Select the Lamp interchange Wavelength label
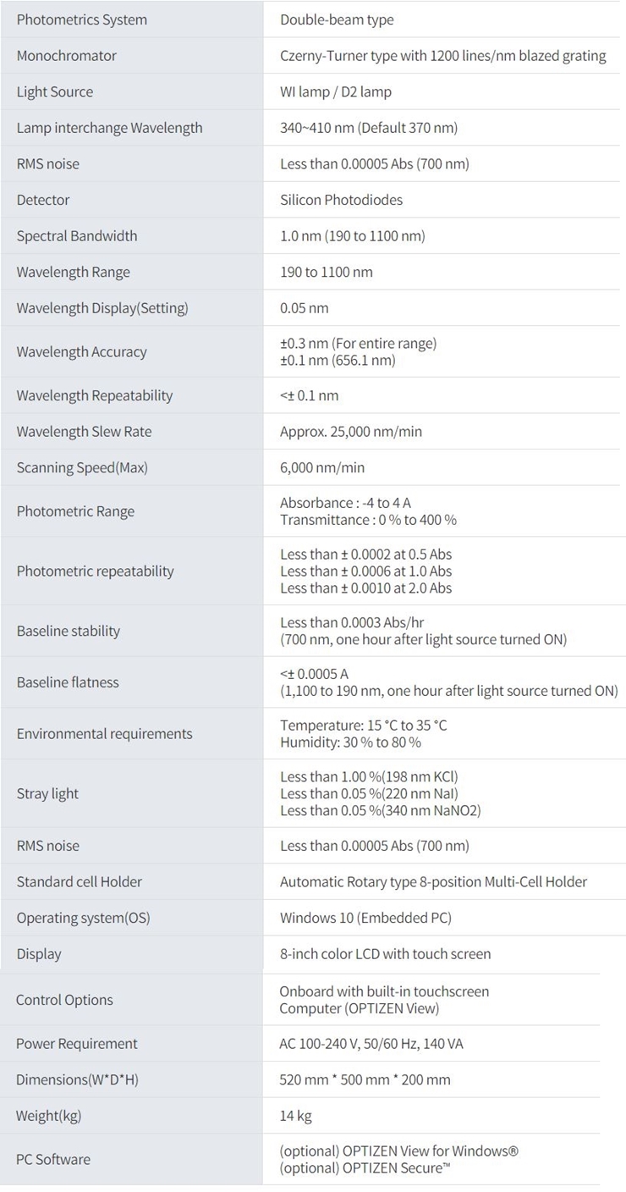626x1192 pixels. click(110, 128)
